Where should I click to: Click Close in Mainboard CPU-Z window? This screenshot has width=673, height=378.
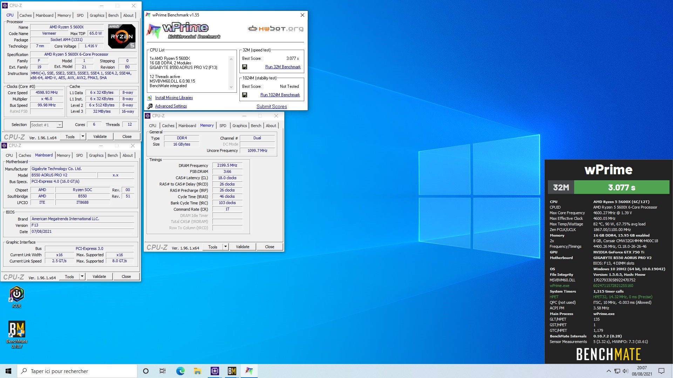(126, 276)
